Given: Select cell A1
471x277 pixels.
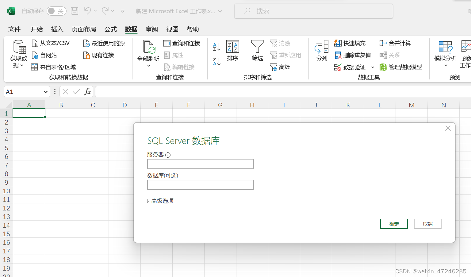Looking at the screenshot, I should [x=29, y=113].
